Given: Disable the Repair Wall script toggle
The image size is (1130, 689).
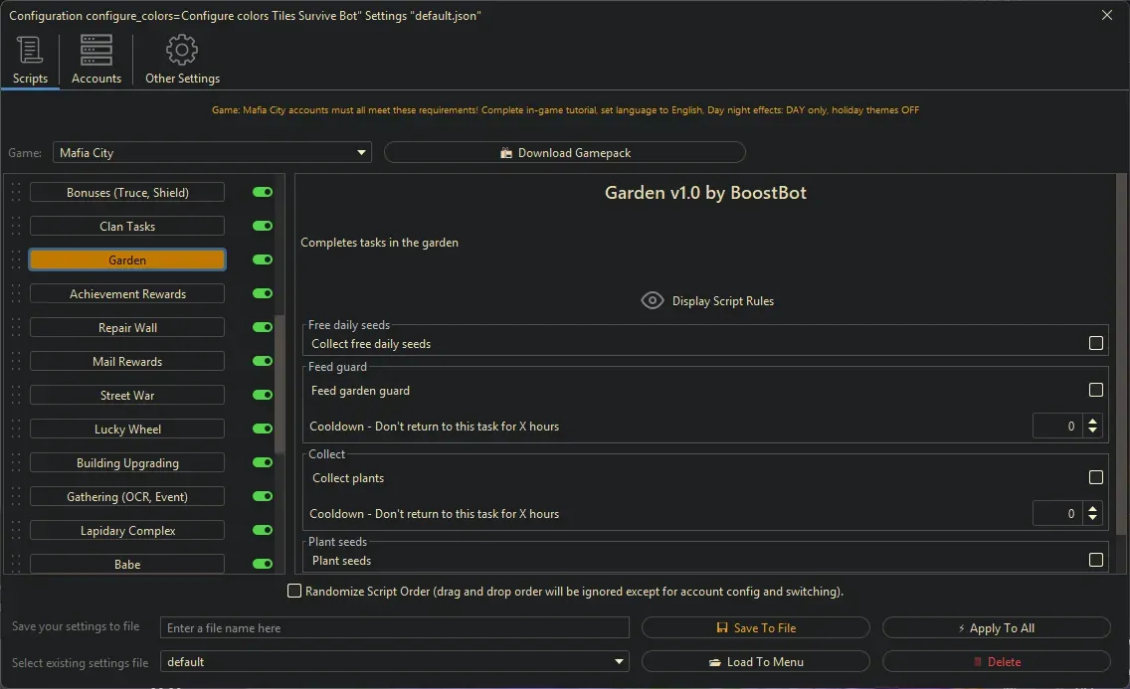Looking at the screenshot, I should coord(263,328).
